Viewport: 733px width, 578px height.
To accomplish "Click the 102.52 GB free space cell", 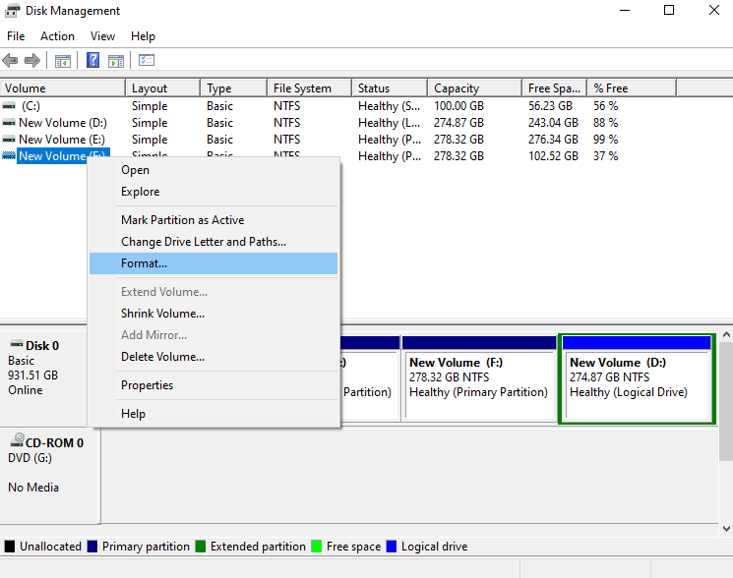I will [x=554, y=156].
